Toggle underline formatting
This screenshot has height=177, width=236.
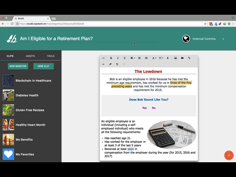pyautogui.click(x=125, y=58)
